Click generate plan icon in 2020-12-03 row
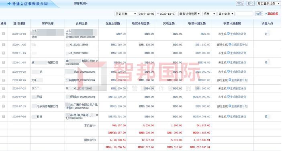The height and width of the screenshot is (151, 282). [229, 34]
